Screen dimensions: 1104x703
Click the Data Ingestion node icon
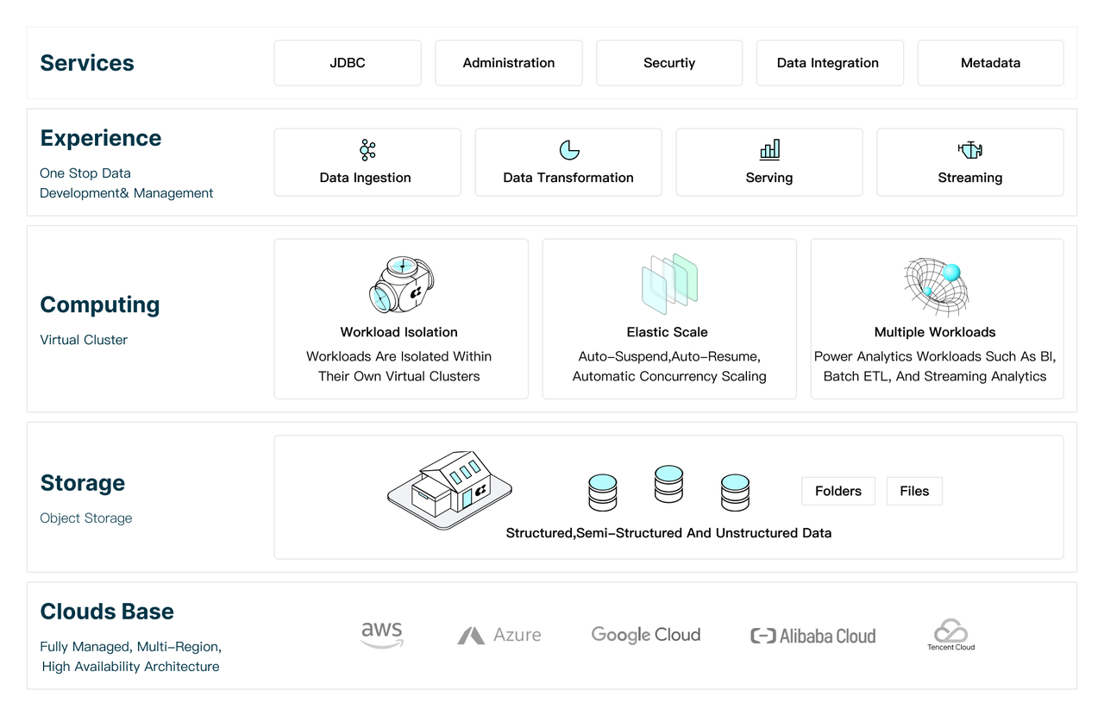[x=367, y=150]
